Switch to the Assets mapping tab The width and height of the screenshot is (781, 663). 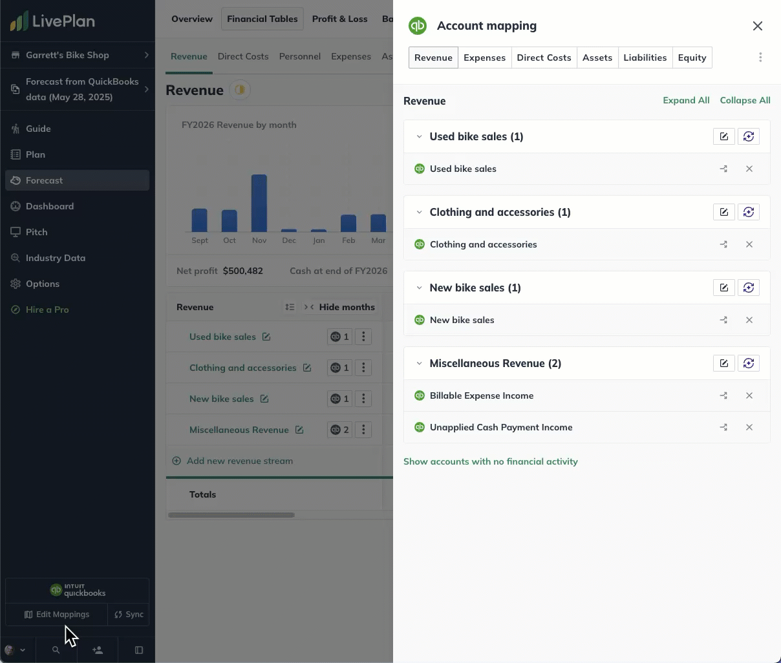pos(597,58)
